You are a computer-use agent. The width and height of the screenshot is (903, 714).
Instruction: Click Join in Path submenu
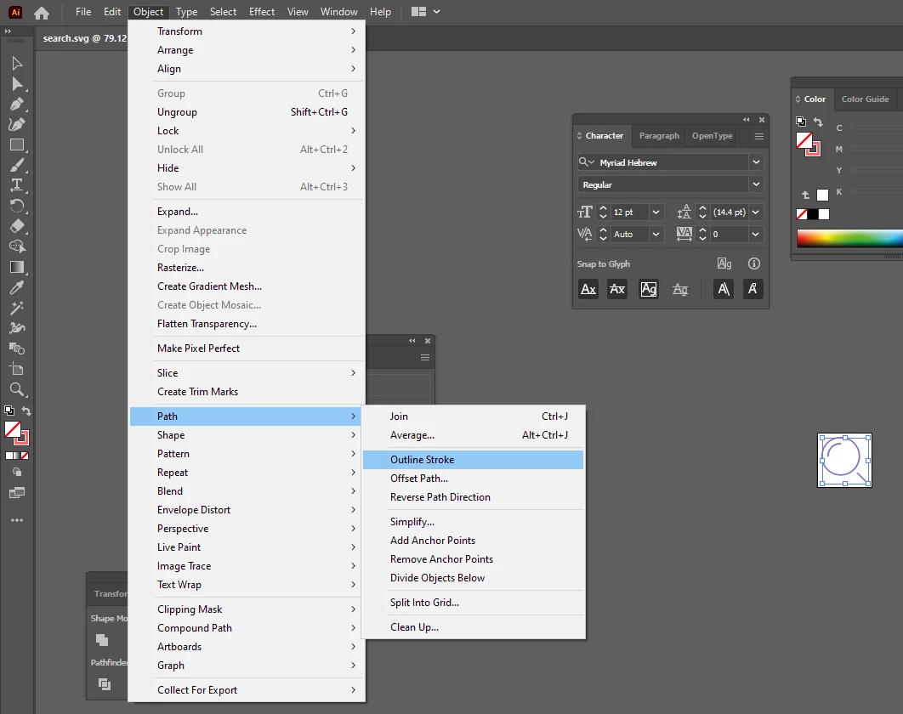474,416
